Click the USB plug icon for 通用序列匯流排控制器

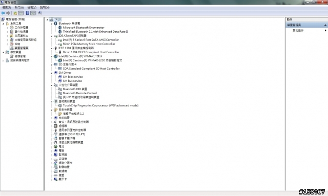pos(56,130)
